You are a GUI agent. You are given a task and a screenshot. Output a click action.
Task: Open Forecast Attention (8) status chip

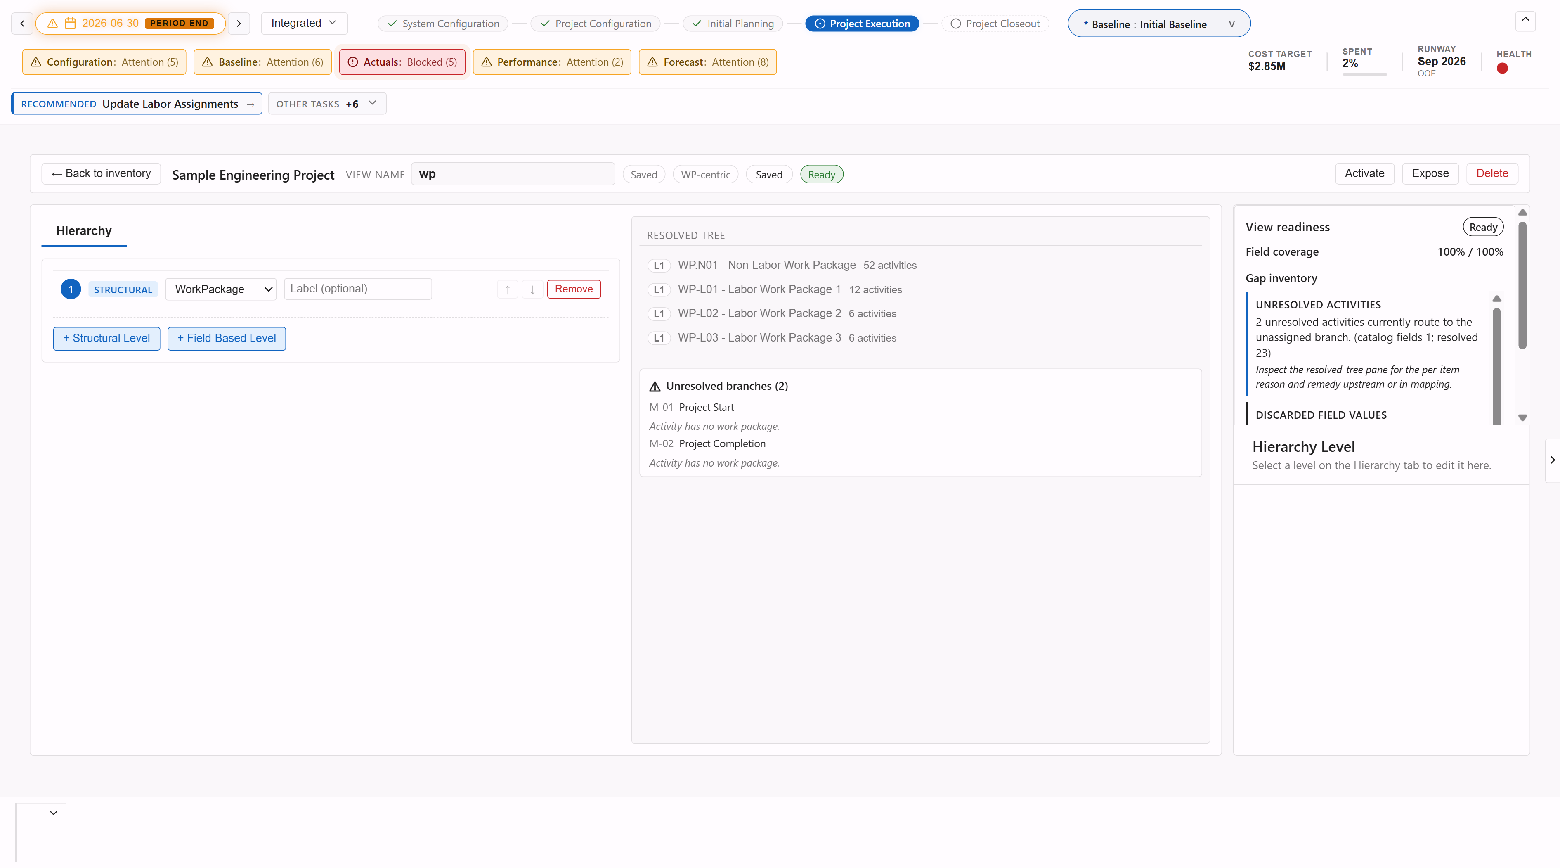pyautogui.click(x=707, y=62)
